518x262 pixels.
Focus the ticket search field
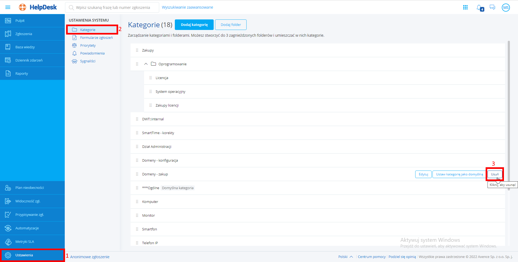pos(112,8)
